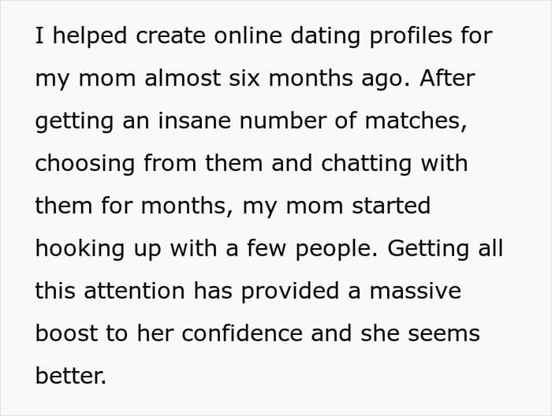Click the word "massive"
Viewport: 552px width, 416px height.
[415, 292]
